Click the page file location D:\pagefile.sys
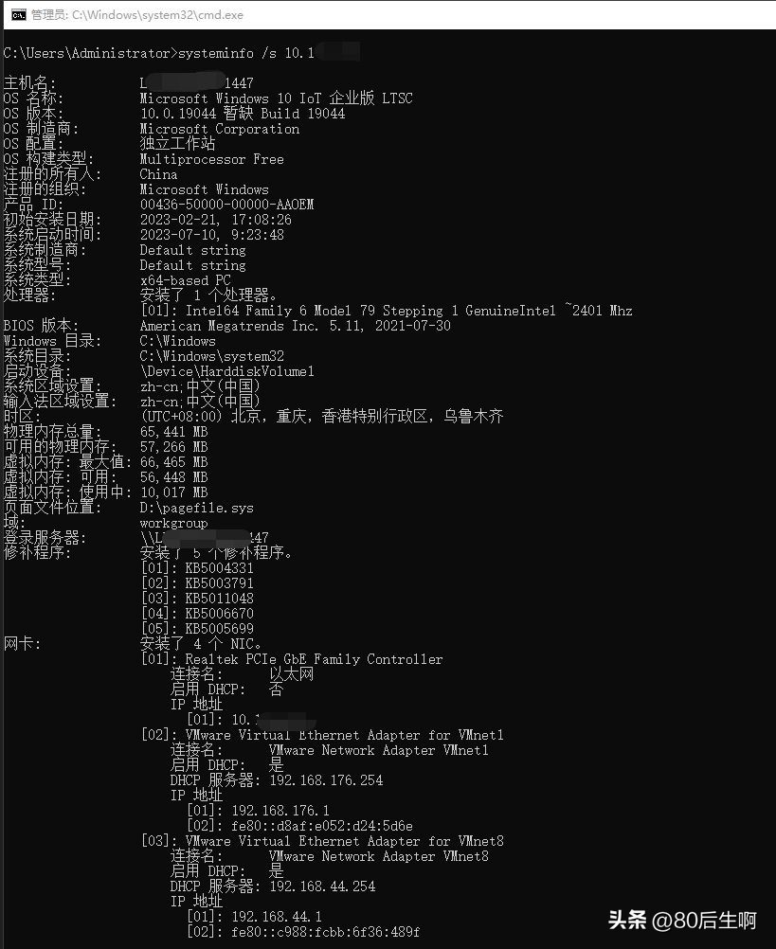 [196, 508]
